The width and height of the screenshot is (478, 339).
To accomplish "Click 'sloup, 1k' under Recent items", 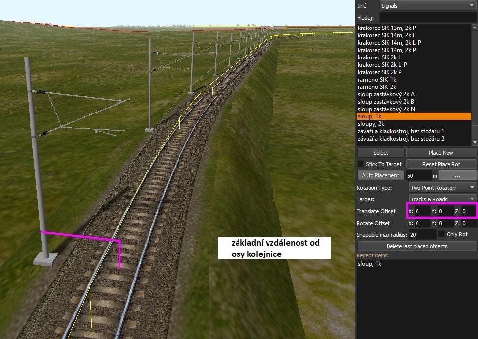I will pos(369,264).
